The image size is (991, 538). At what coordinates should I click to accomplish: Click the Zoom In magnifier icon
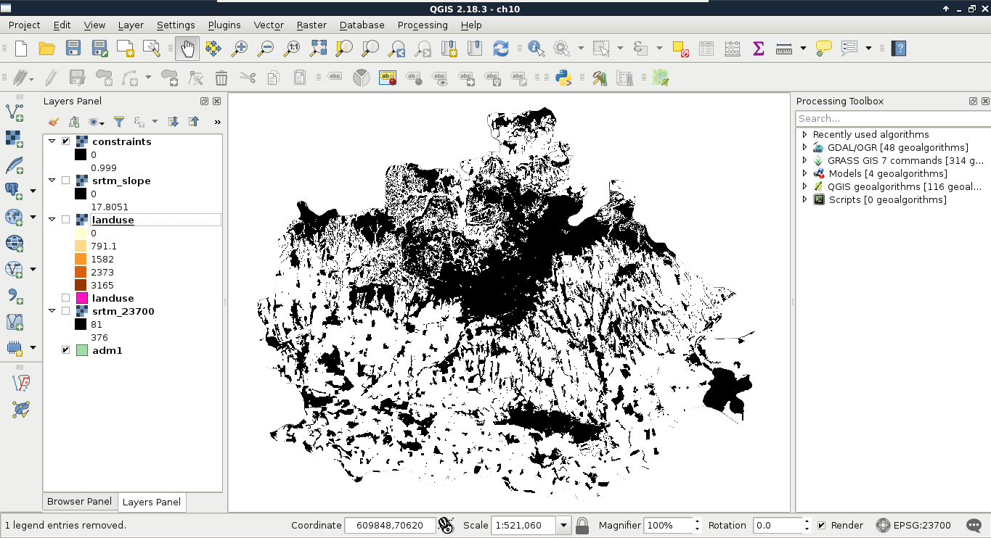(x=239, y=49)
